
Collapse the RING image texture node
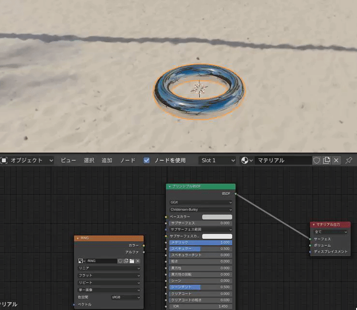point(77,238)
